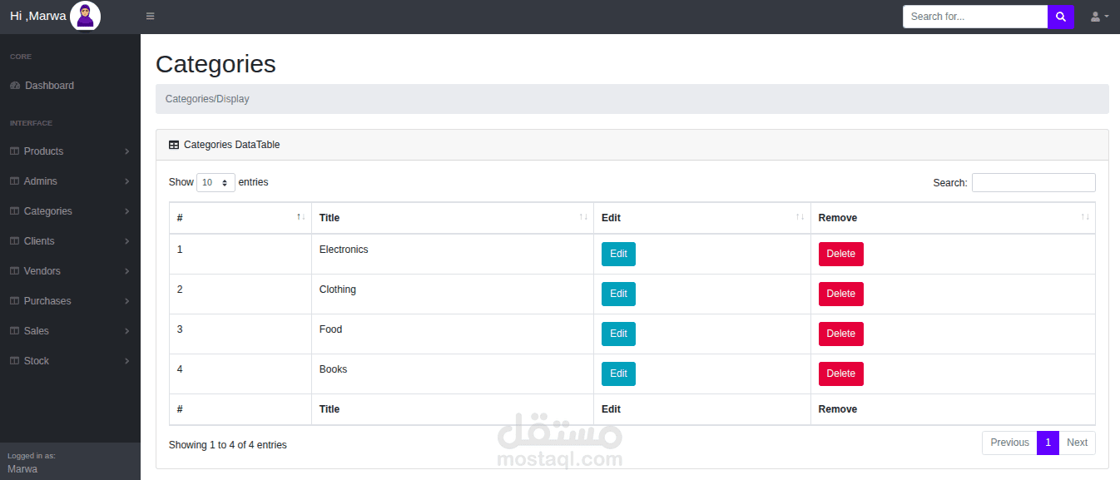
Task: Open the Products menu item
Action: [70, 151]
